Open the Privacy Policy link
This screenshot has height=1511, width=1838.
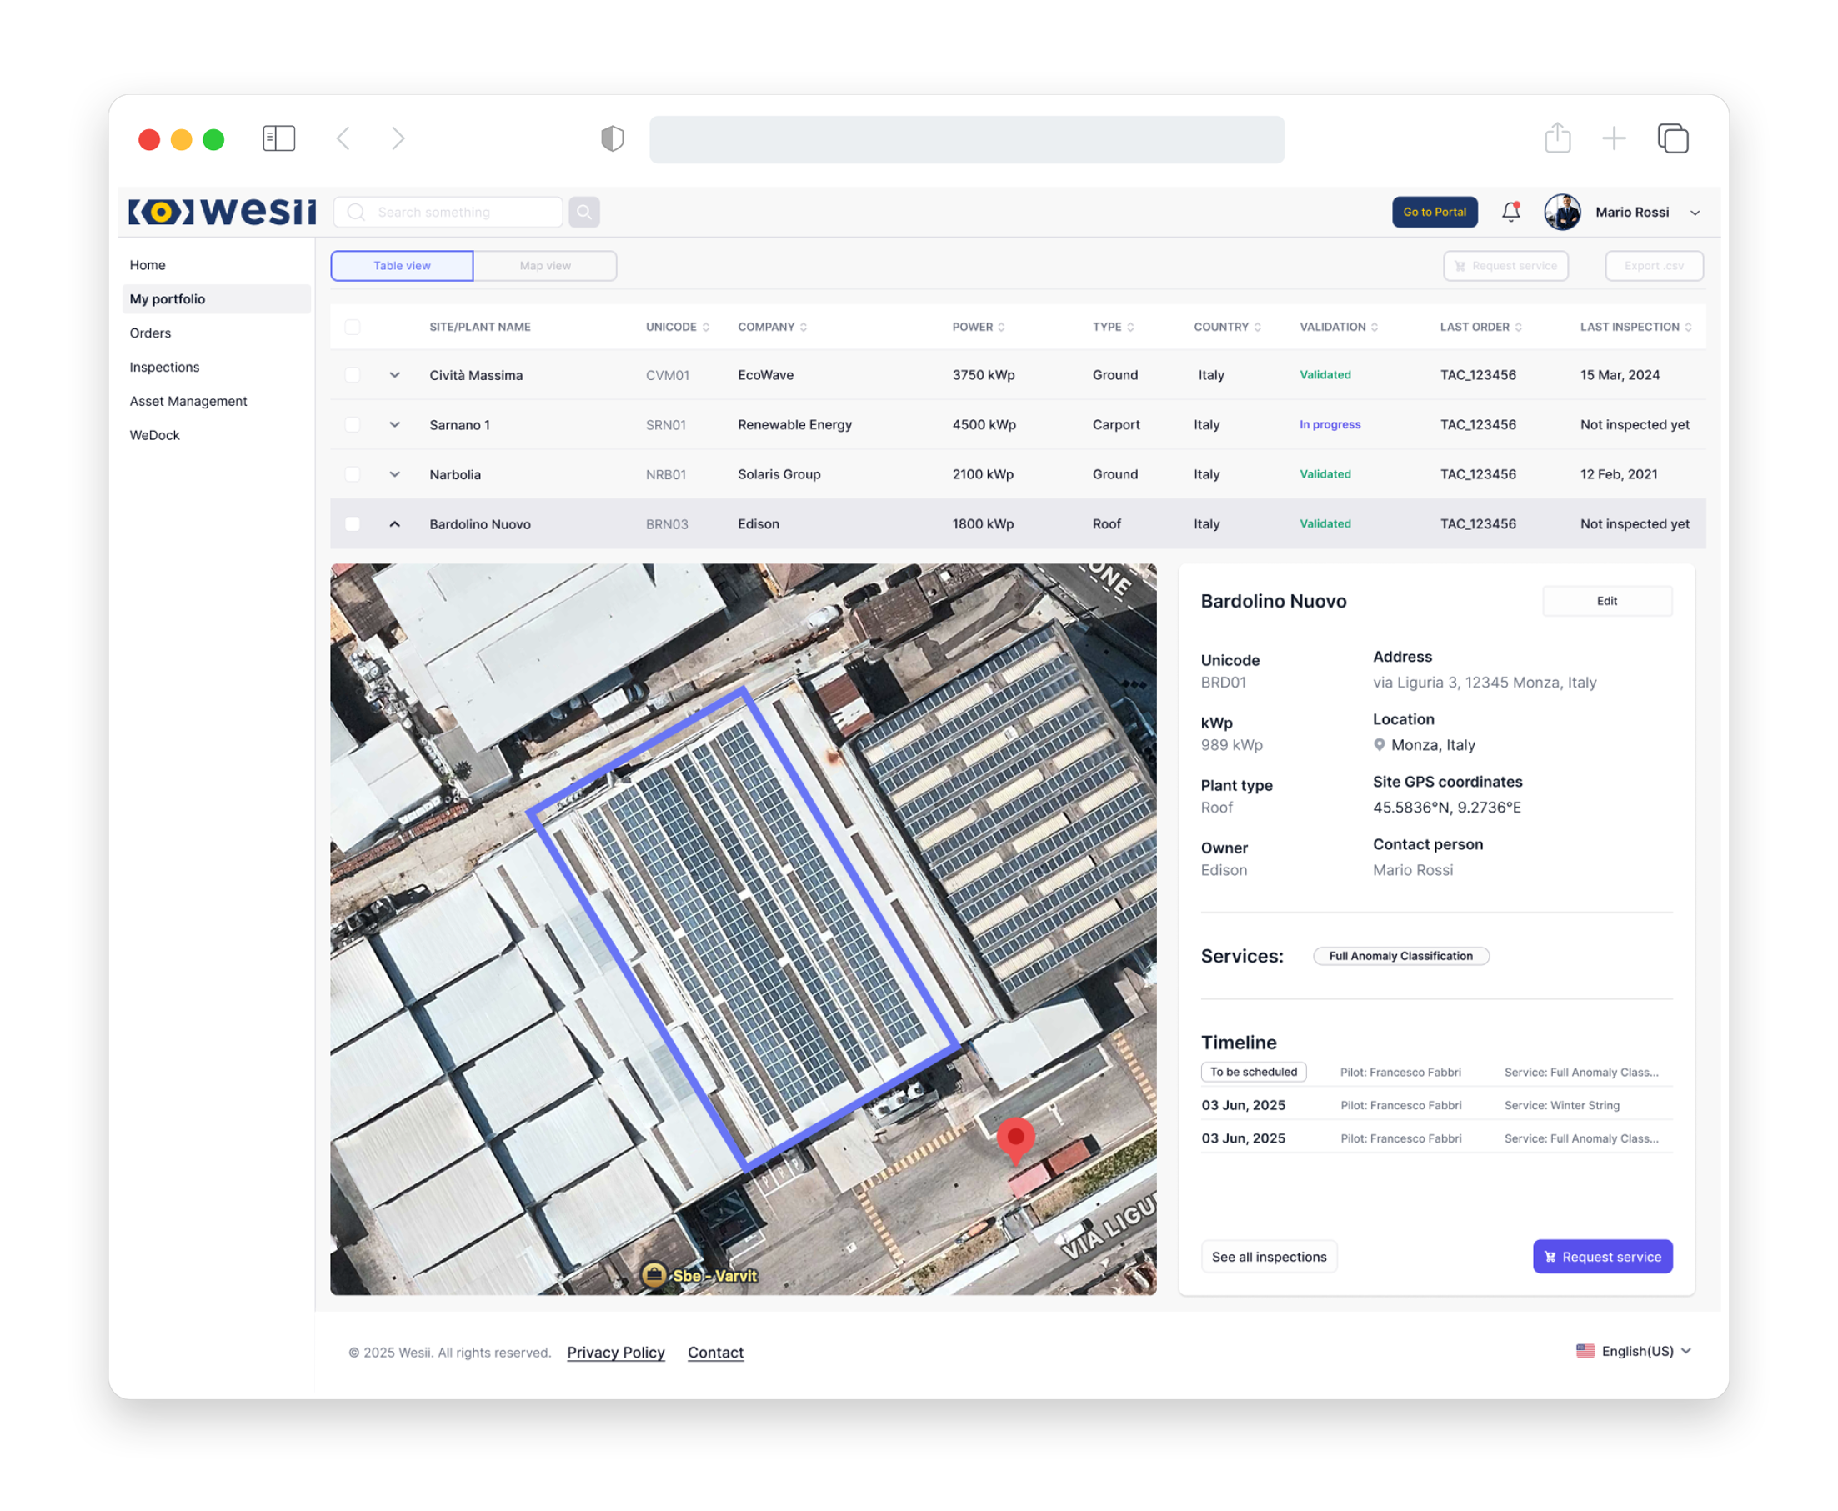[x=615, y=1353]
